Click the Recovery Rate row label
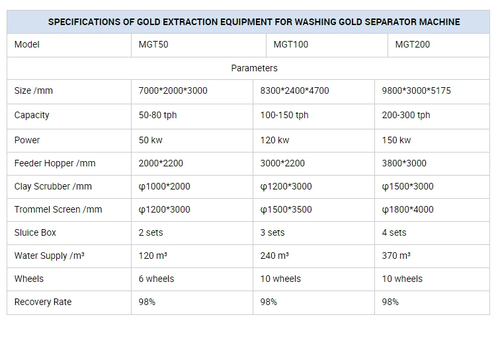 point(43,302)
